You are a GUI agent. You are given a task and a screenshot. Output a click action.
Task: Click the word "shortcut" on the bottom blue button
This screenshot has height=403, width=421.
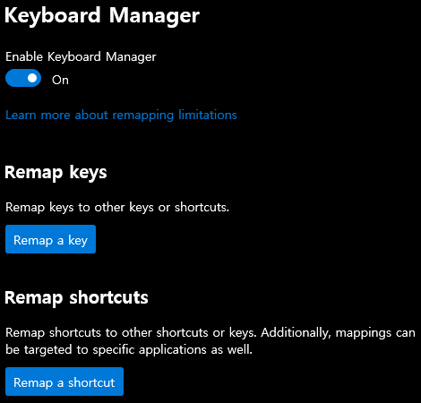[x=91, y=382]
